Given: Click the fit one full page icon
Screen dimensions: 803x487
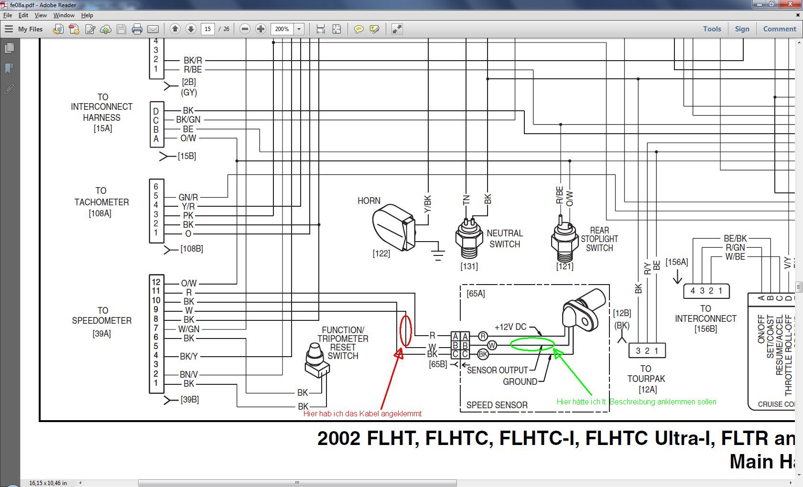Looking at the screenshot, I should (336, 29).
